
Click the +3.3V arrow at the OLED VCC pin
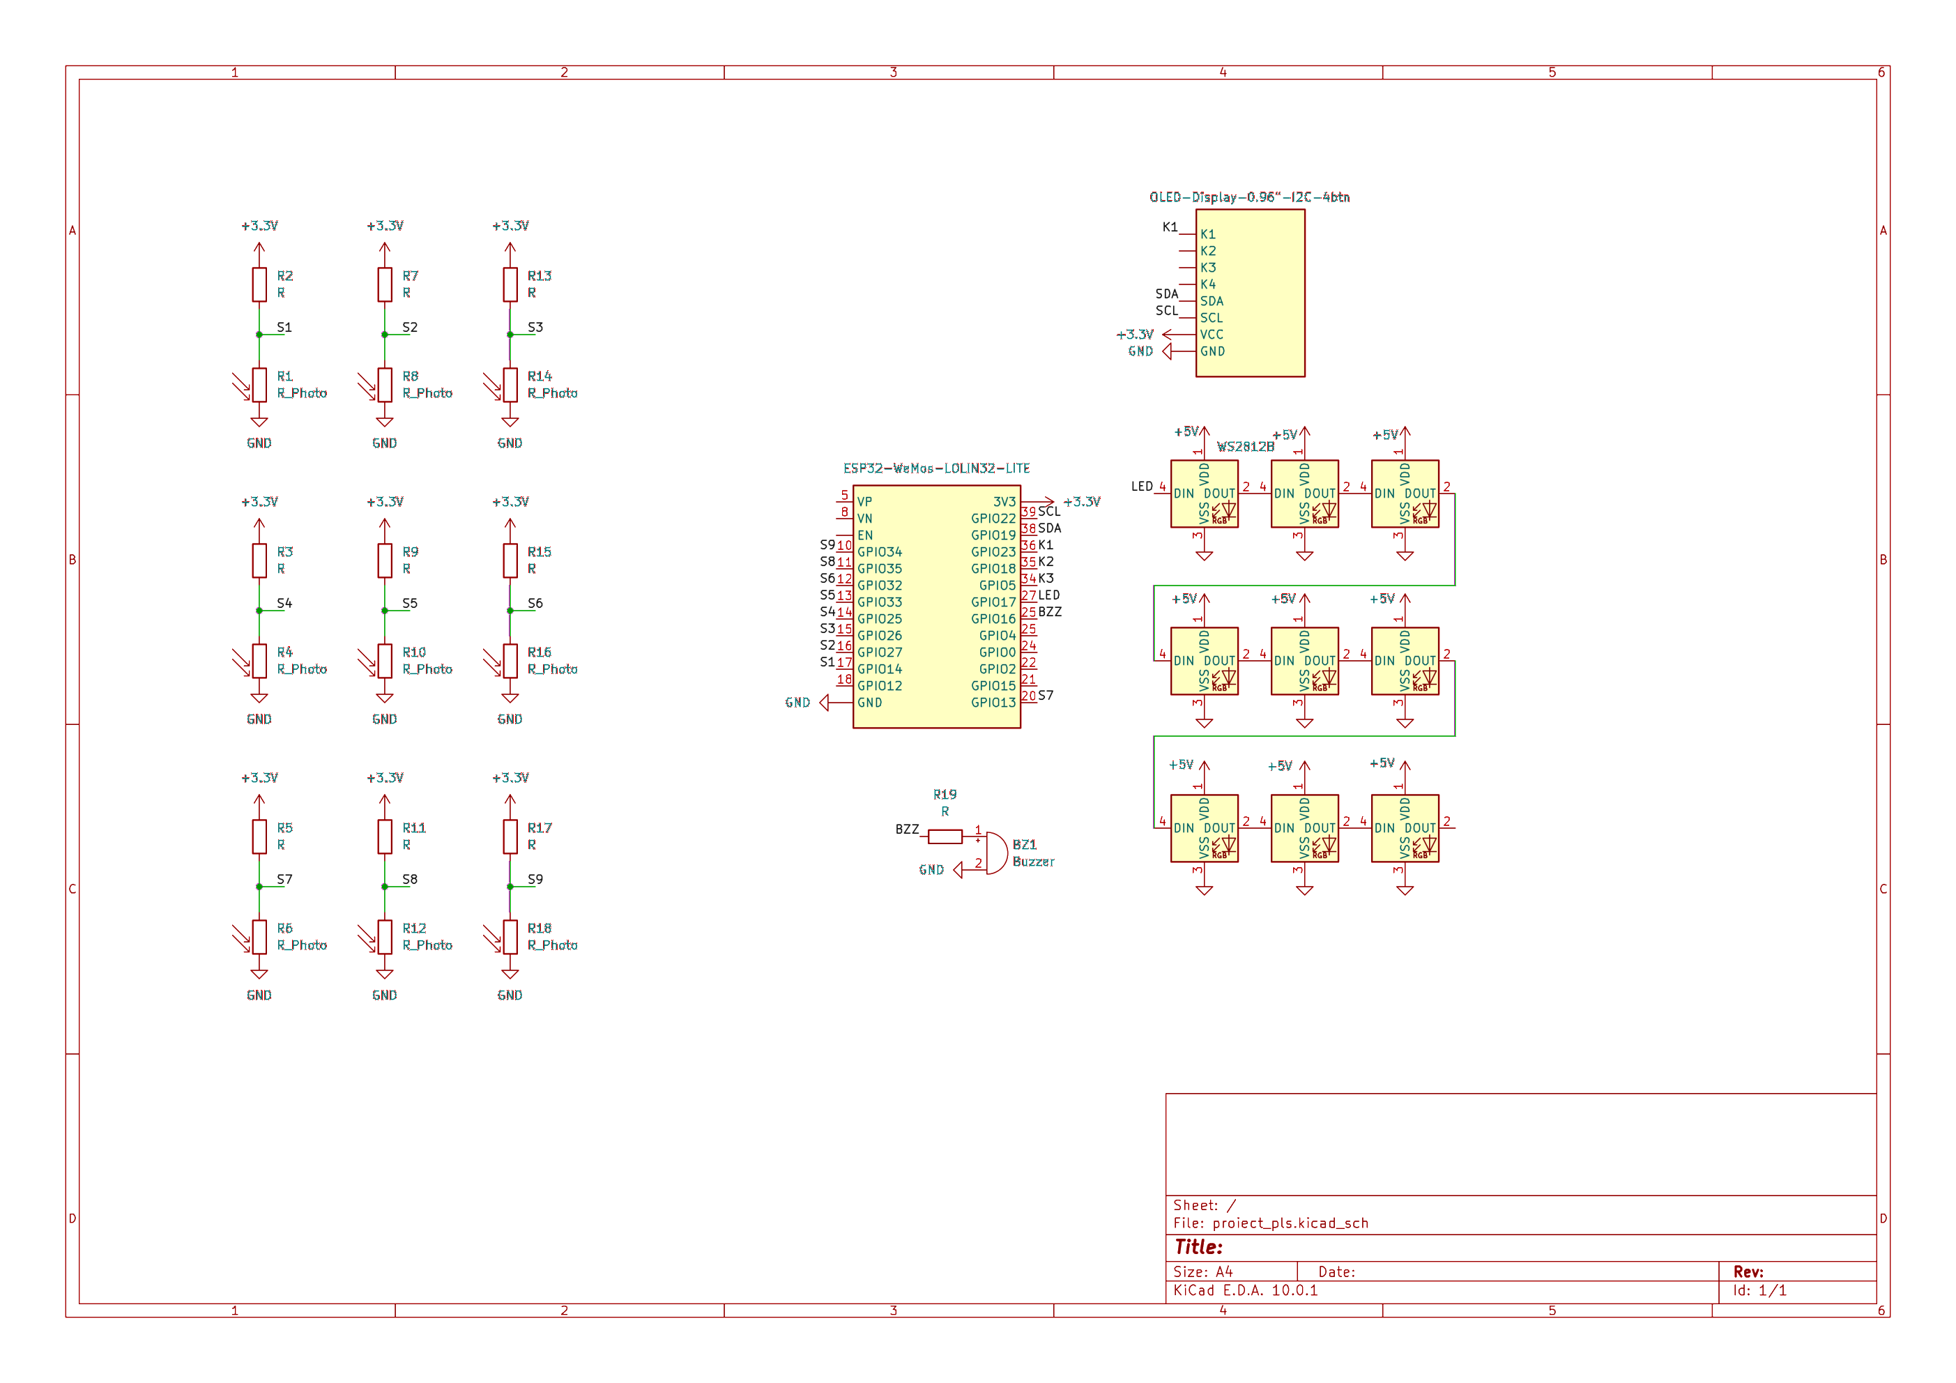pos(1167,335)
